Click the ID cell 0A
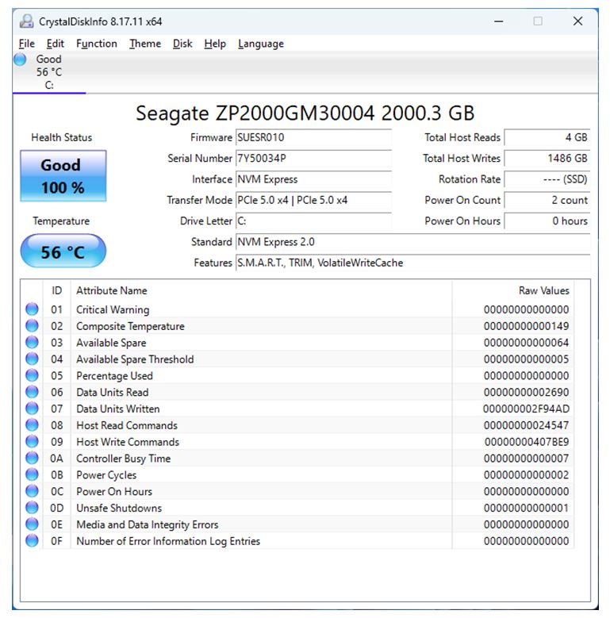The height and width of the screenshot is (618, 610). tap(57, 459)
